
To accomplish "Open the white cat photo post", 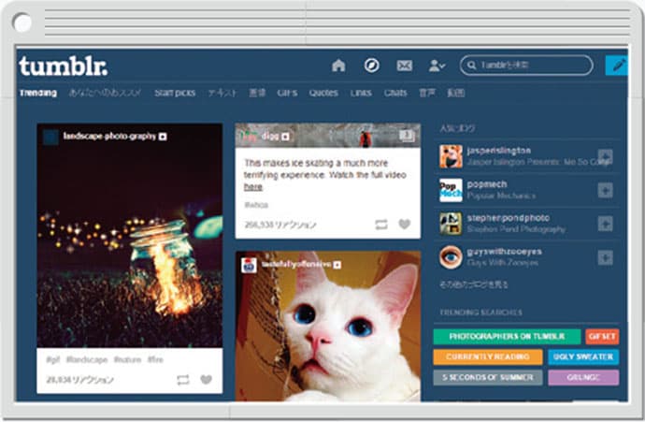I will pos(328,326).
